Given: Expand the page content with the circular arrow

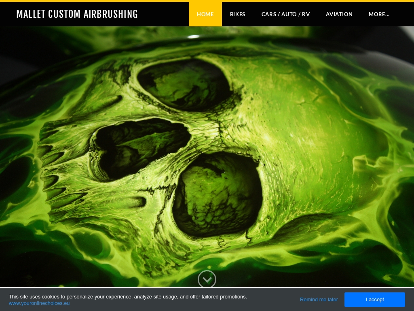Looking at the screenshot, I should (x=207, y=279).
